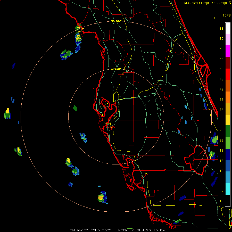
Task: Click the 30 scale label
Action: pyautogui.click(x=221, y=120)
